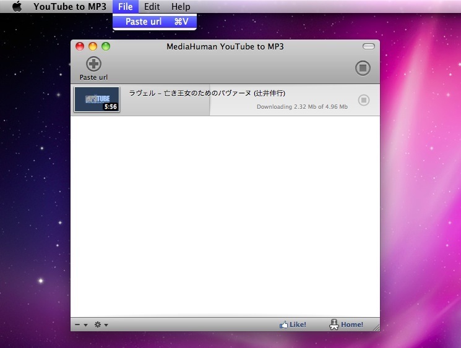Click the video thumbnail showing 5:56
Viewport: 461px width, 348px height.
point(97,99)
